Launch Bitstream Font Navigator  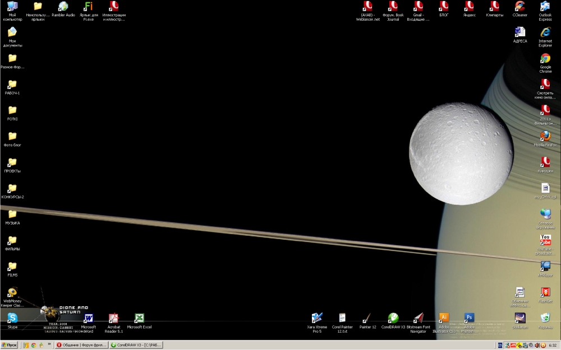click(419, 323)
